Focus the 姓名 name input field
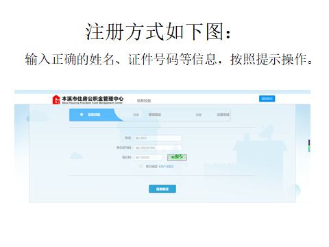The width and height of the screenshot is (329, 247). [x=158, y=138]
